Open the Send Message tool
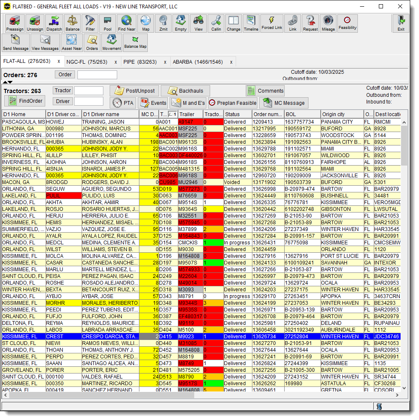This screenshot has width=419, height=420. (x=15, y=43)
